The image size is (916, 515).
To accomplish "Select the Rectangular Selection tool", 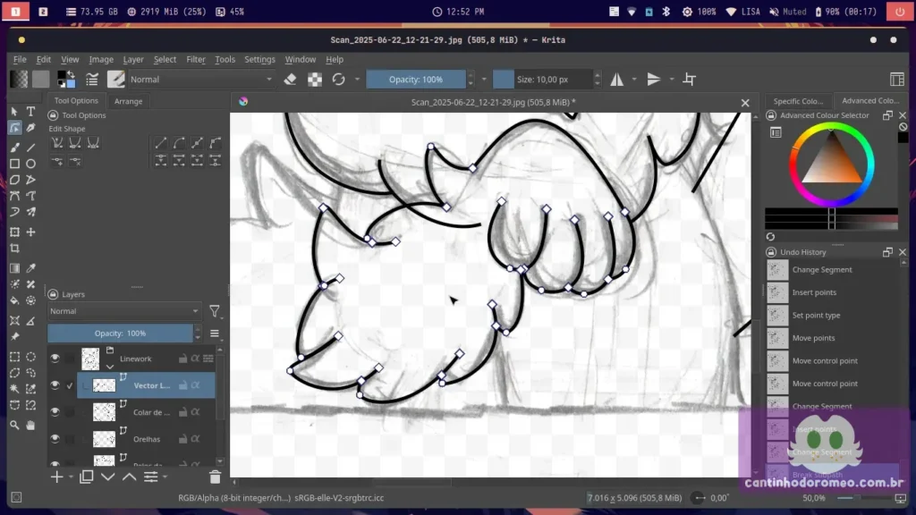I will click(14, 357).
